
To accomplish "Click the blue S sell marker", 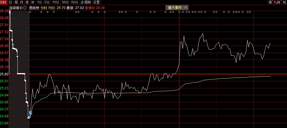I will [30, 113].
